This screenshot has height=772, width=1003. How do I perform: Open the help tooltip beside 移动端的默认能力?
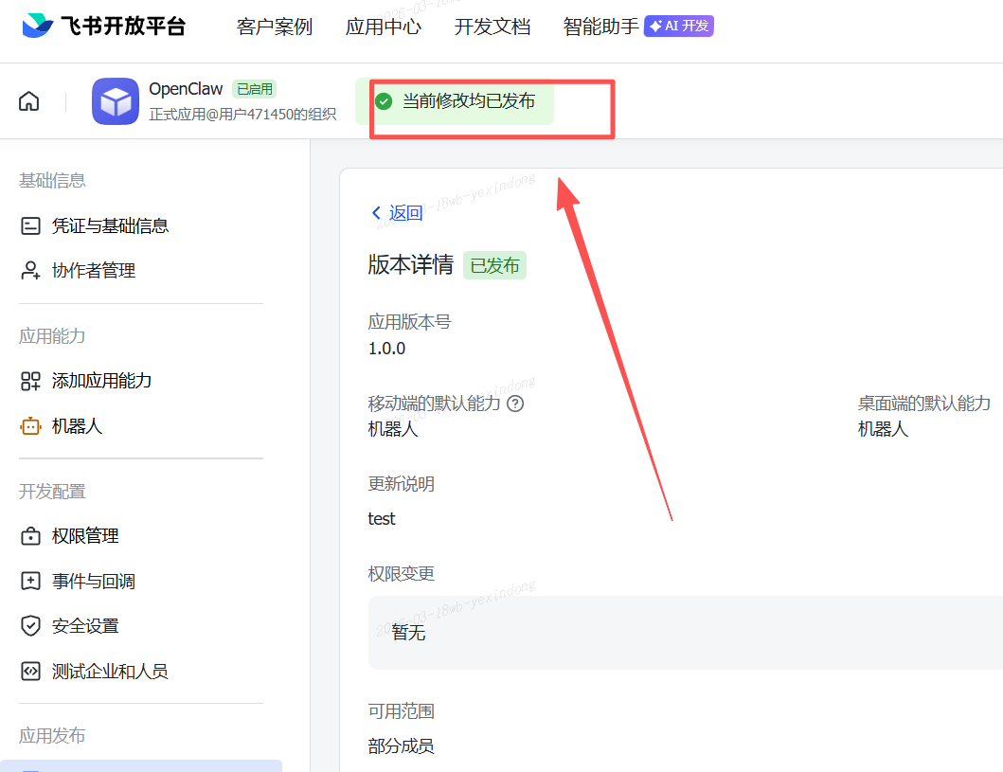click(x=515, y=403)
